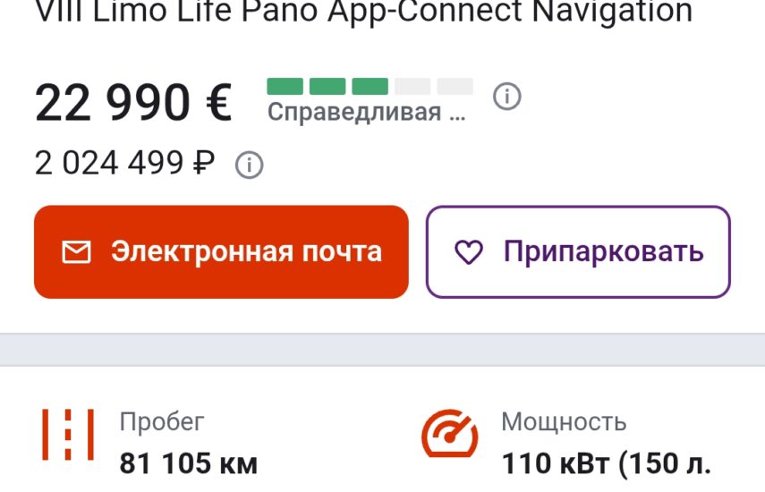Open info icon beside price rating
Image resolution: width=765 pixels, height=492 pixels.
point(507,96)
